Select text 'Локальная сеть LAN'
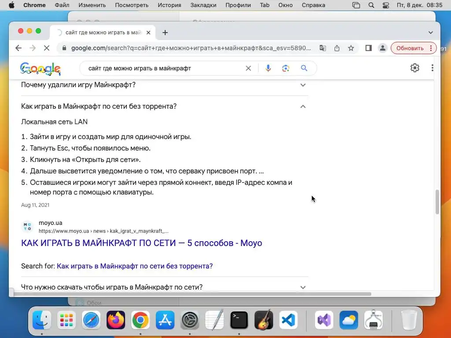The height and width of the screenshot is (338, 451). [54, 122]
